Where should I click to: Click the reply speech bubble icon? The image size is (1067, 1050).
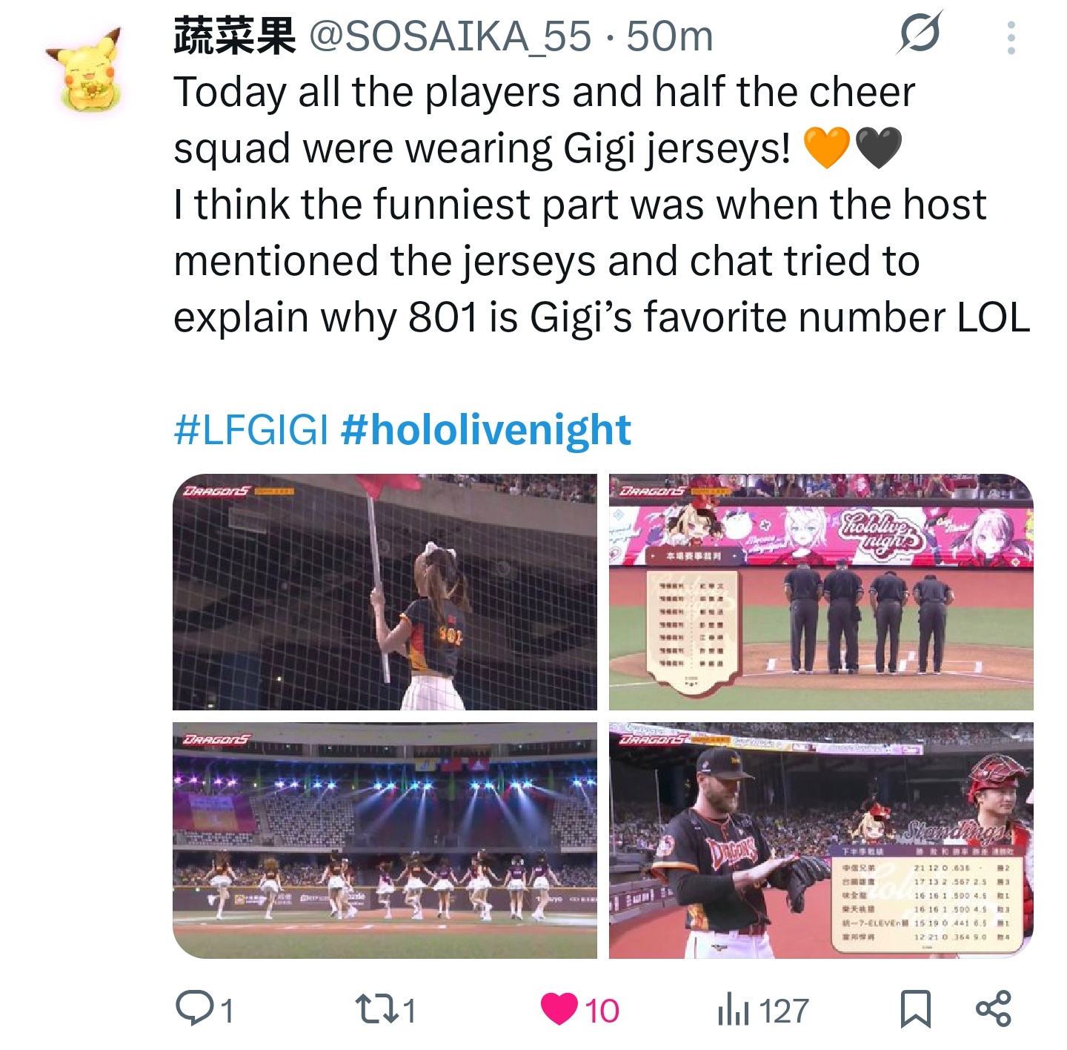[193, 1008]
